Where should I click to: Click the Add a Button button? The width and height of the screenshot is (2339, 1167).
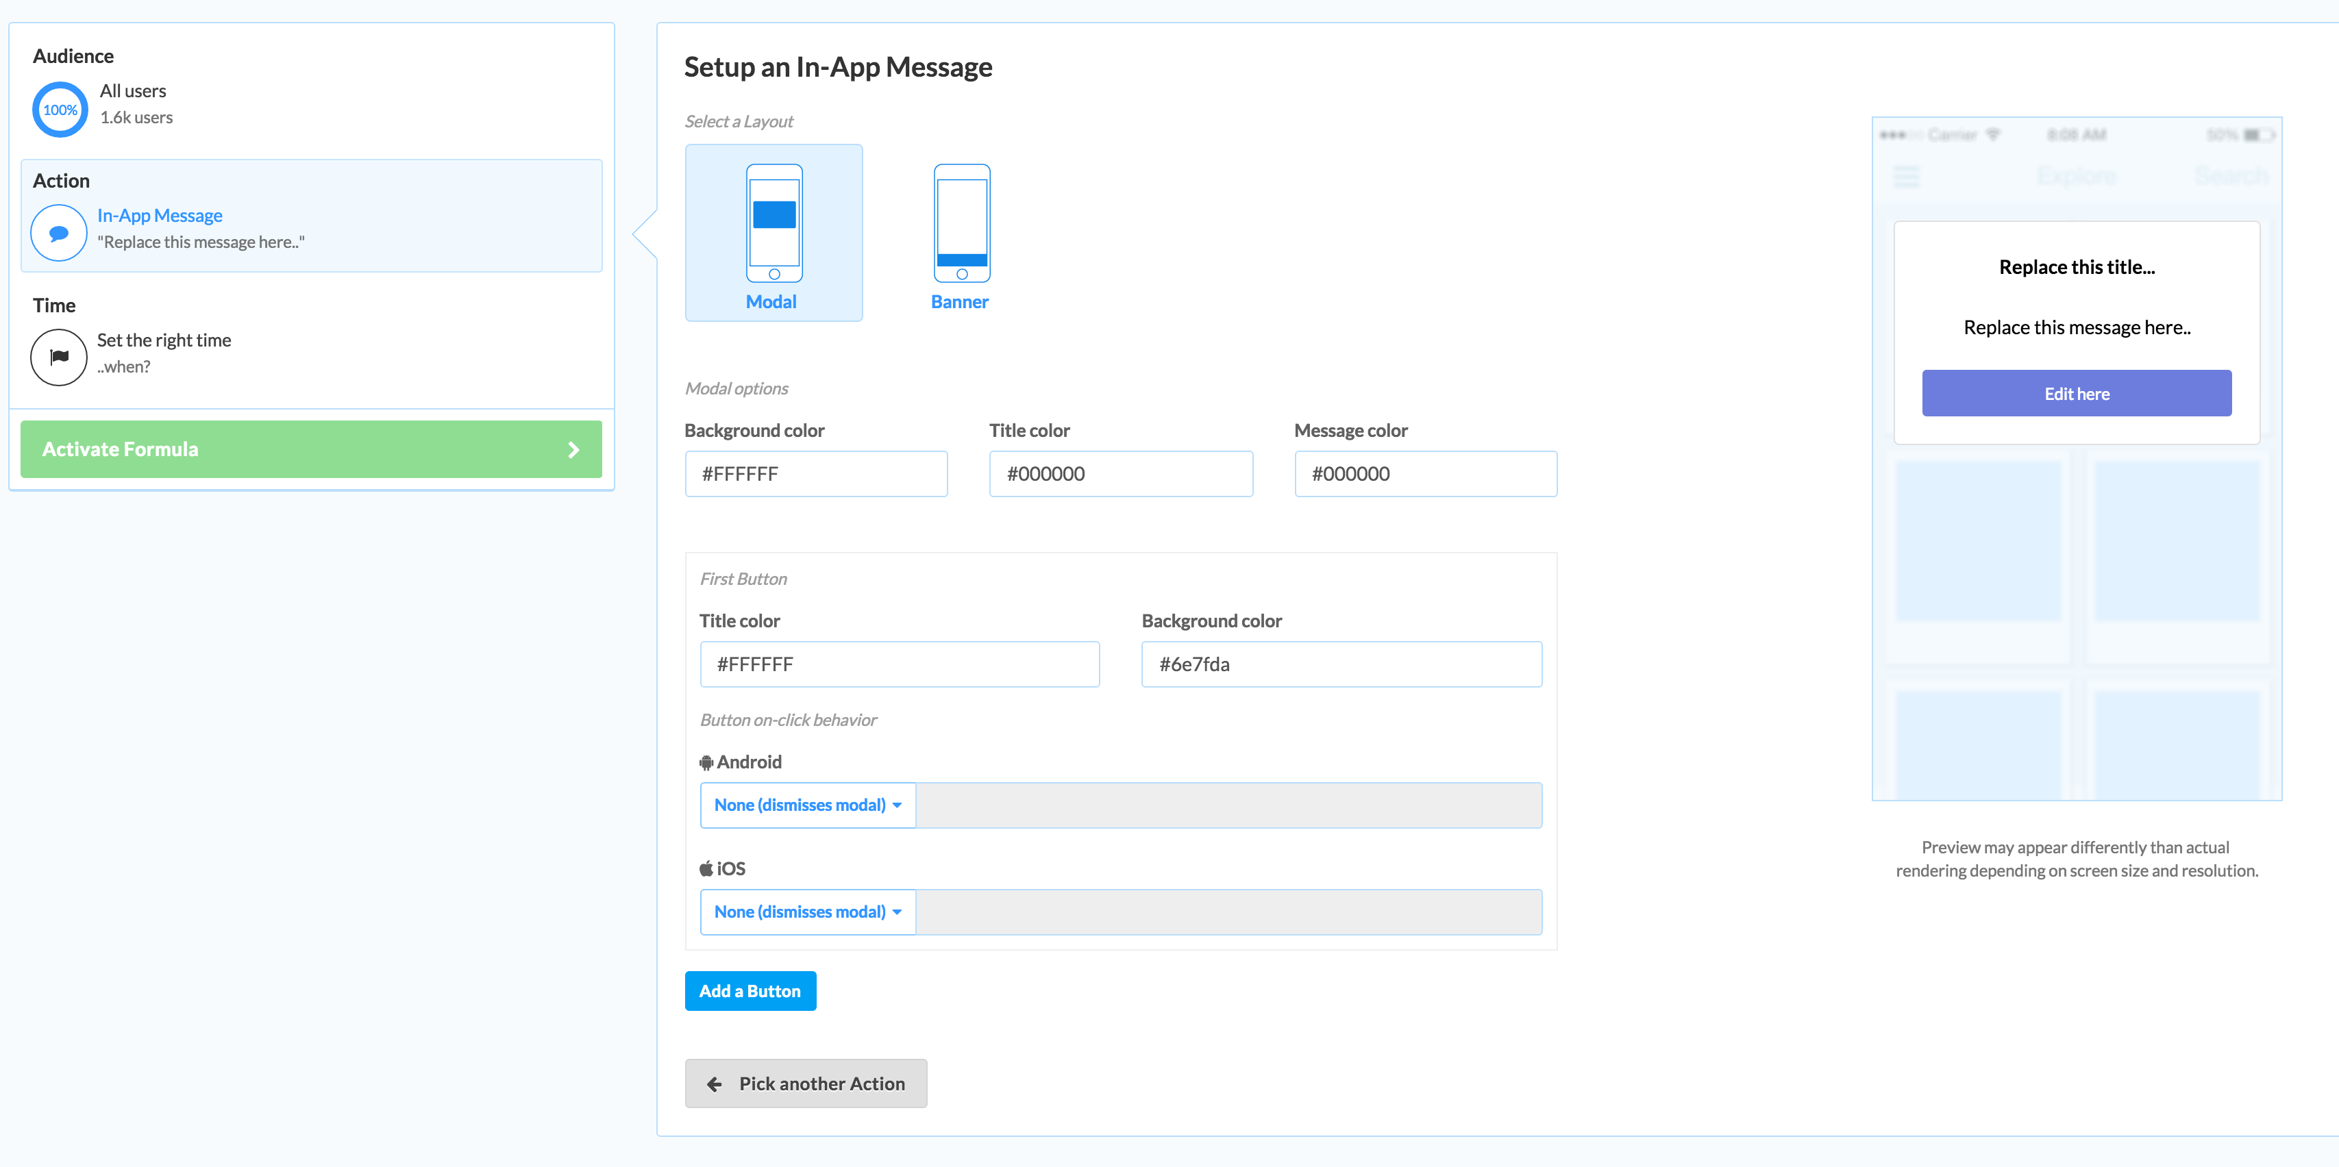[750, 991]
